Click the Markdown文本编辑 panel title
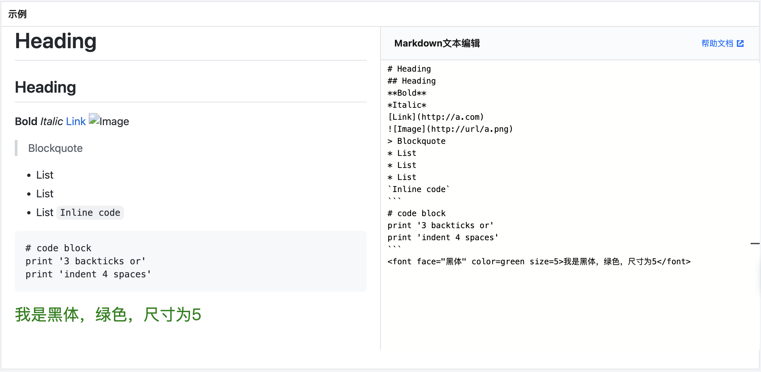This screenshot has height=372, width=761. (x=437, y=43)
